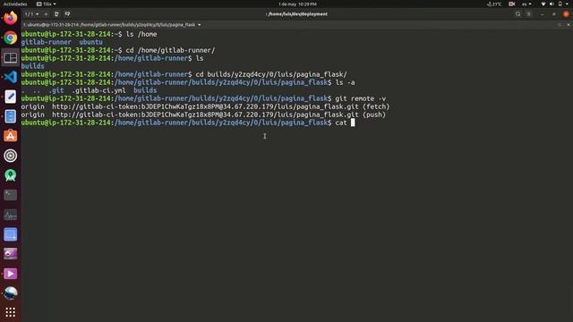Open the globe app at the bottom of the dock
This screenshot has width=573, height=322.
coord(10,293)
